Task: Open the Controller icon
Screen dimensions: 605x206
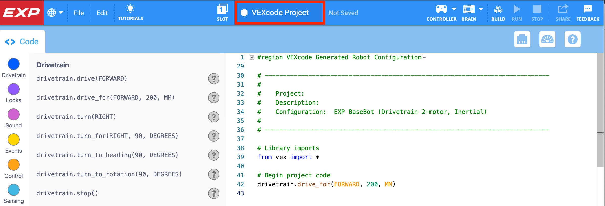Action: (x=441, y=9)
